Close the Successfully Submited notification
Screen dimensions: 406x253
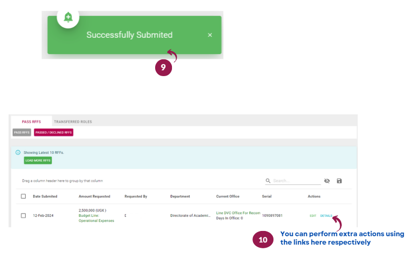(210, 35)
